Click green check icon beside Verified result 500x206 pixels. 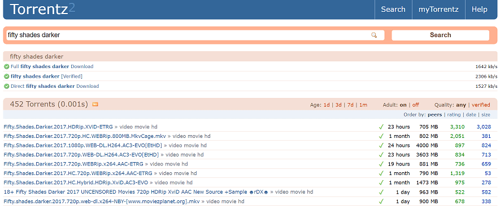point(6,77)
